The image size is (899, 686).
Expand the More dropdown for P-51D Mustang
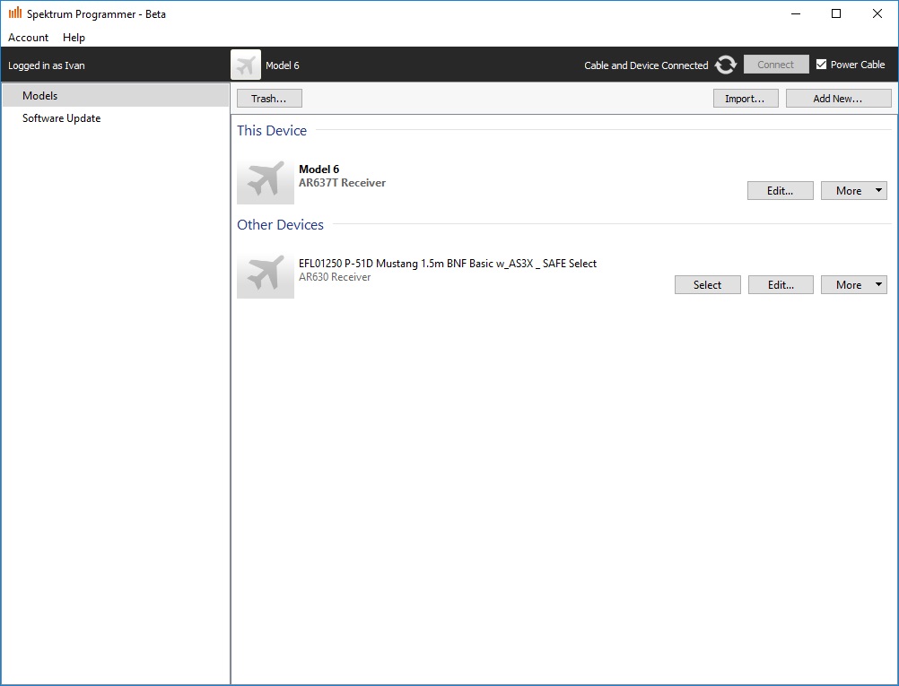point(853,285)
